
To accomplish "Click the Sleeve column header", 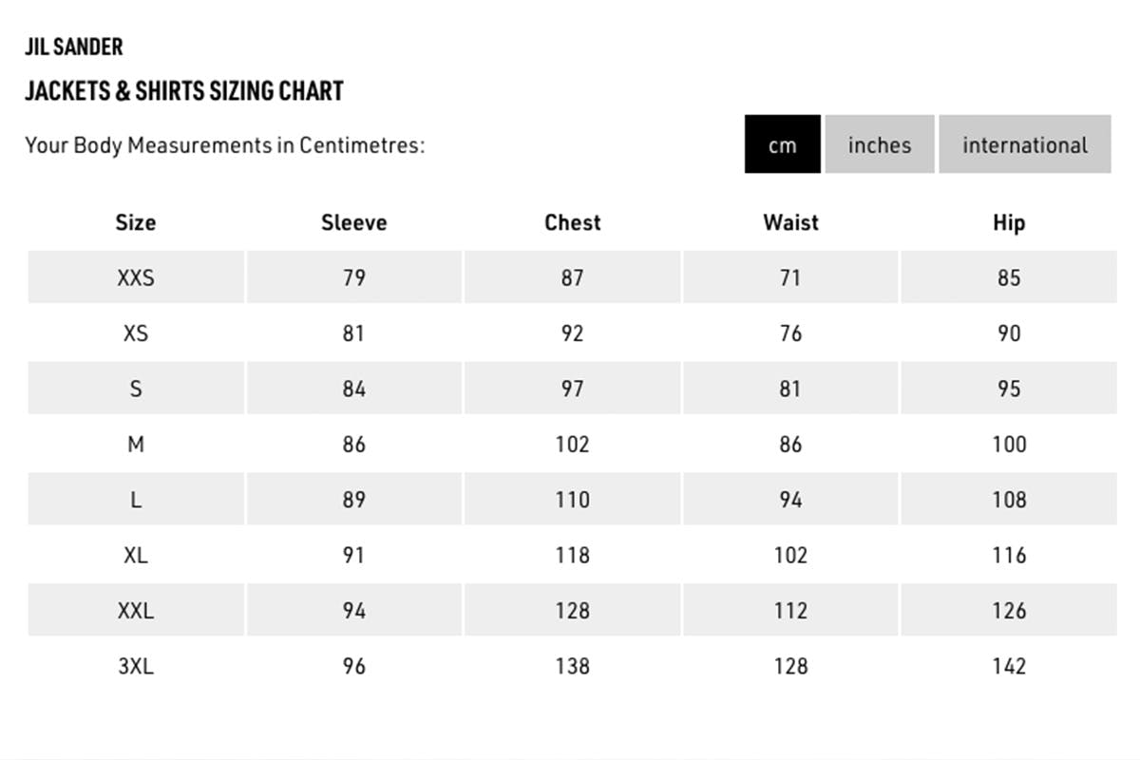I will 353,222.
